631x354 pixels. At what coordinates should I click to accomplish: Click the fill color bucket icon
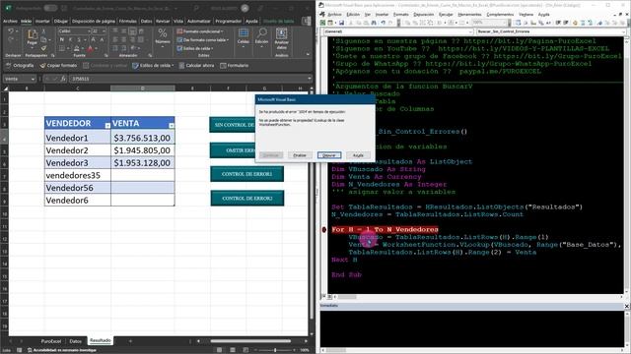pyautogui.click(x=77, y=48)
